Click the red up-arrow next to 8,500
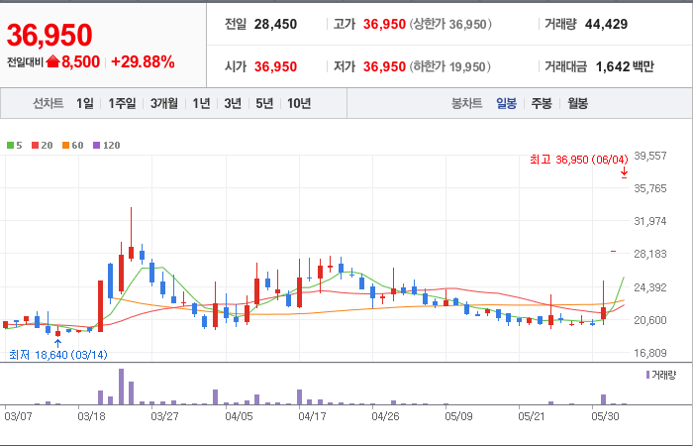Screen dimensions: 693x446 pyautogui.click(x=52, y=61)
